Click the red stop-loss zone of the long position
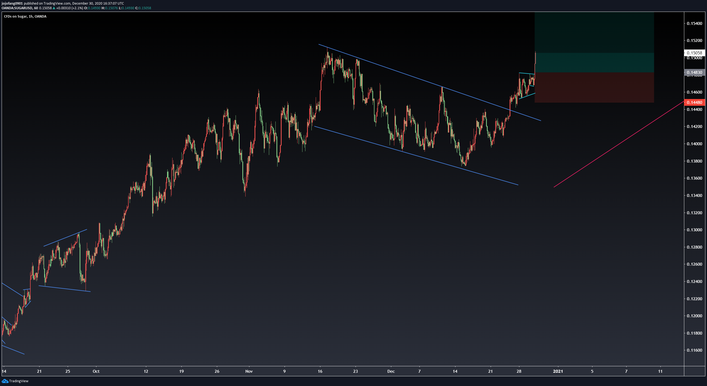 tap(594, 87)
